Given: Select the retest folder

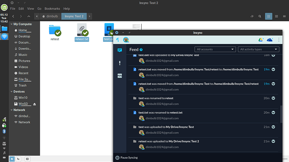Looking at the screenshot, I should [55, 32].
